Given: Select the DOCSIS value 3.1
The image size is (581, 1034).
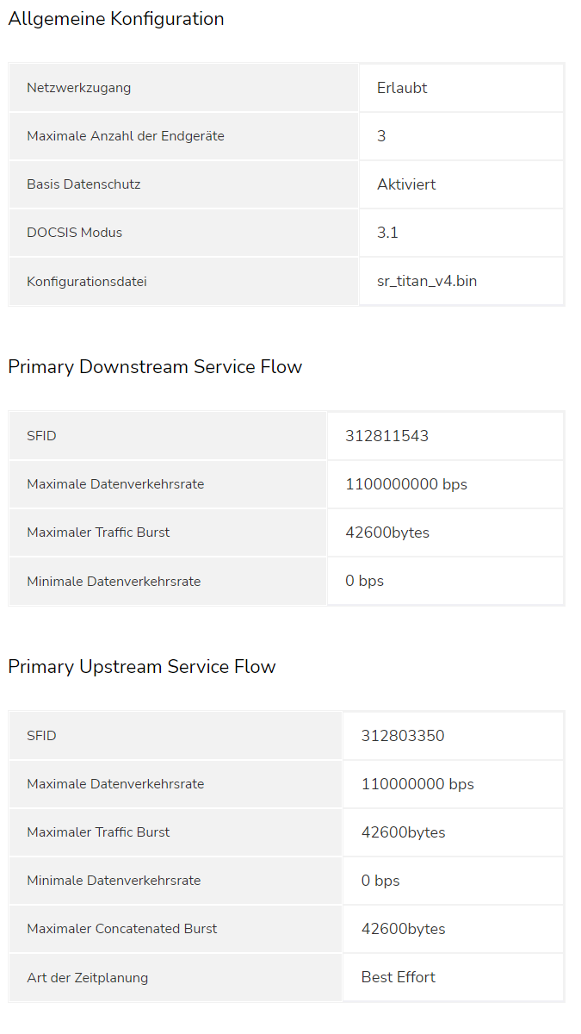Looking at the screenshot, I should [387, 233].
